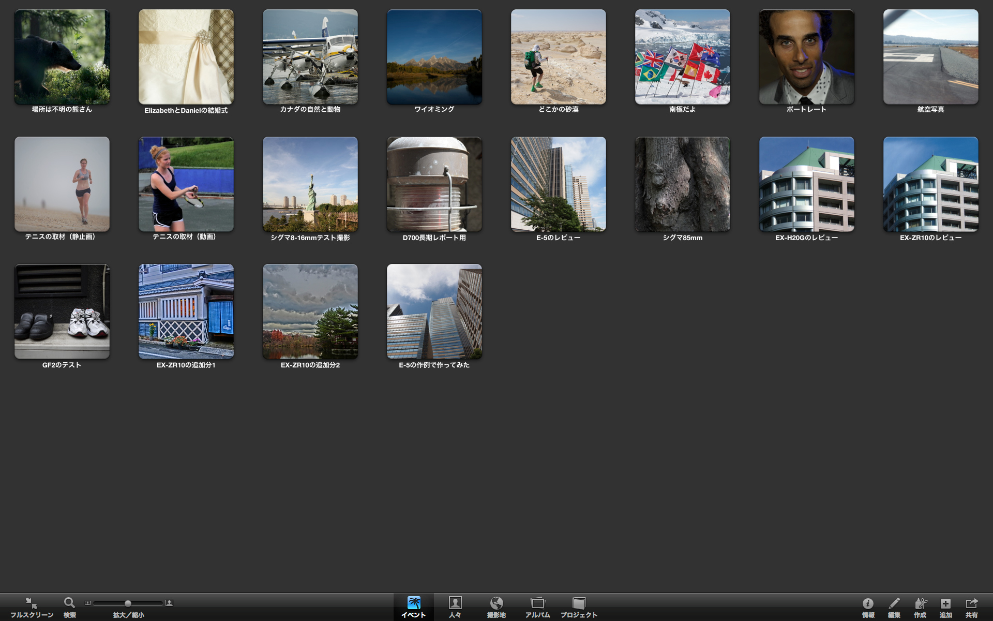This screenshot has width=993, height=621.
Task: Open the ワイオミング event thumbnail
Action: coord(434,57)
